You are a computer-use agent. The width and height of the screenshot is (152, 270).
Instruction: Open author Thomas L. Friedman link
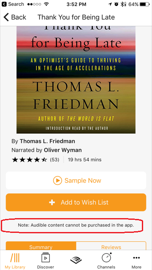pos(47,141)
